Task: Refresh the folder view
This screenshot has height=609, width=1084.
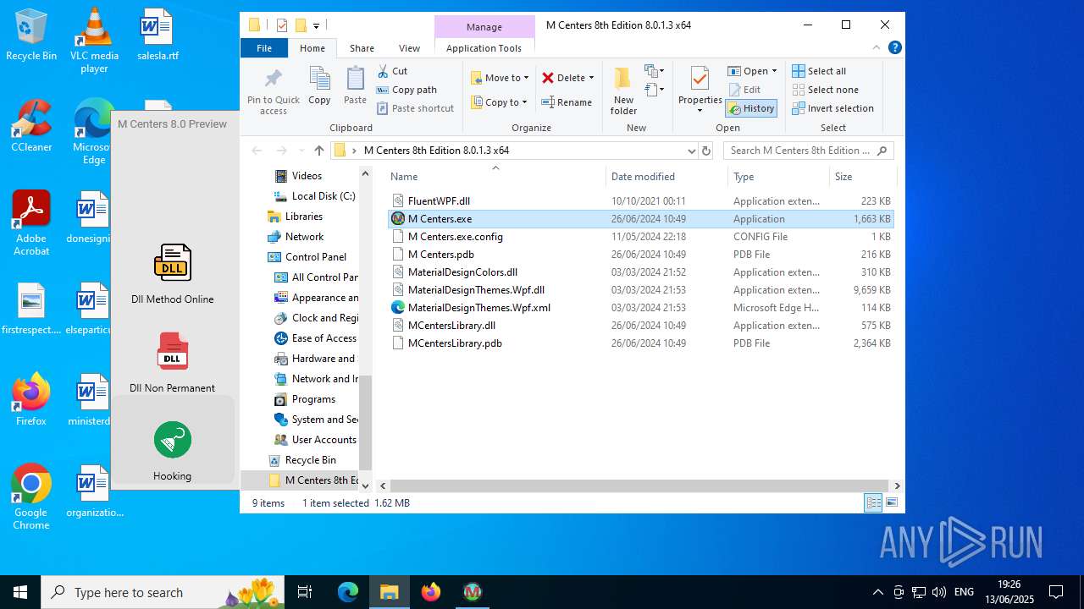Action: point(706,151)
